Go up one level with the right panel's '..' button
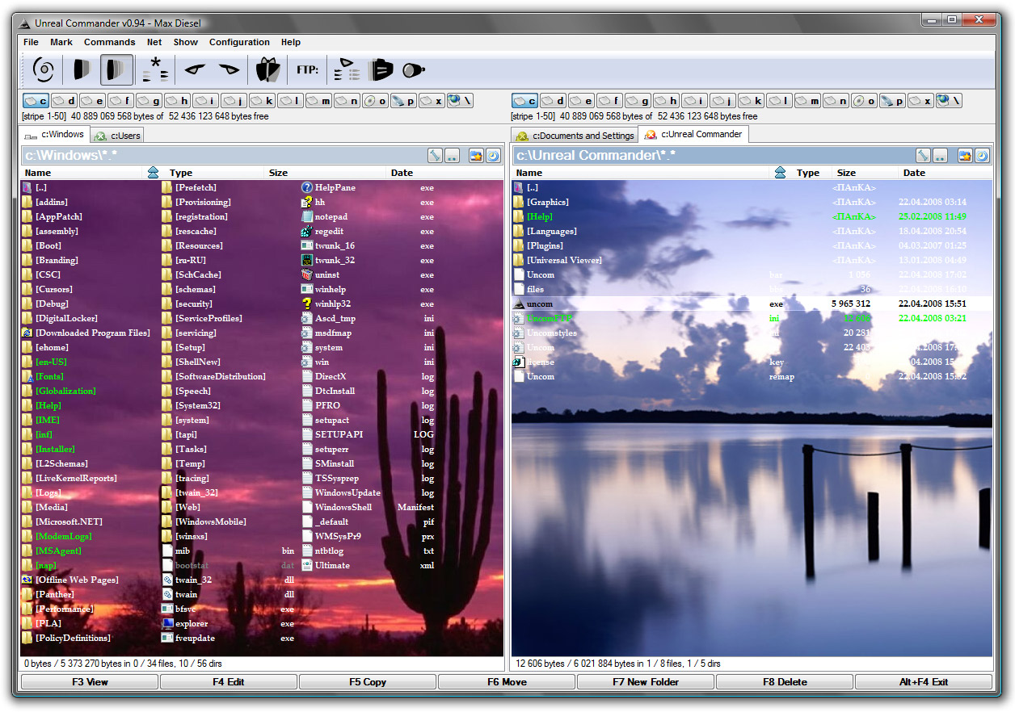This screenshot has height=712, width=1015. click(x=941, y=155)
